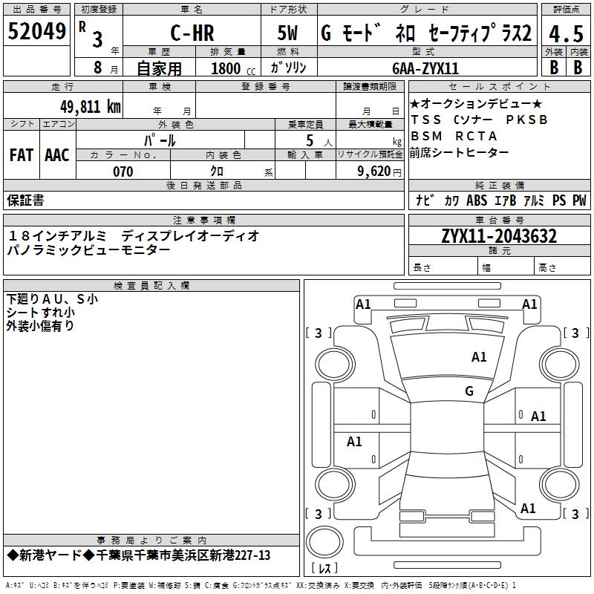
Task: Select the セールスポイント header
Action: pos(499,87)
